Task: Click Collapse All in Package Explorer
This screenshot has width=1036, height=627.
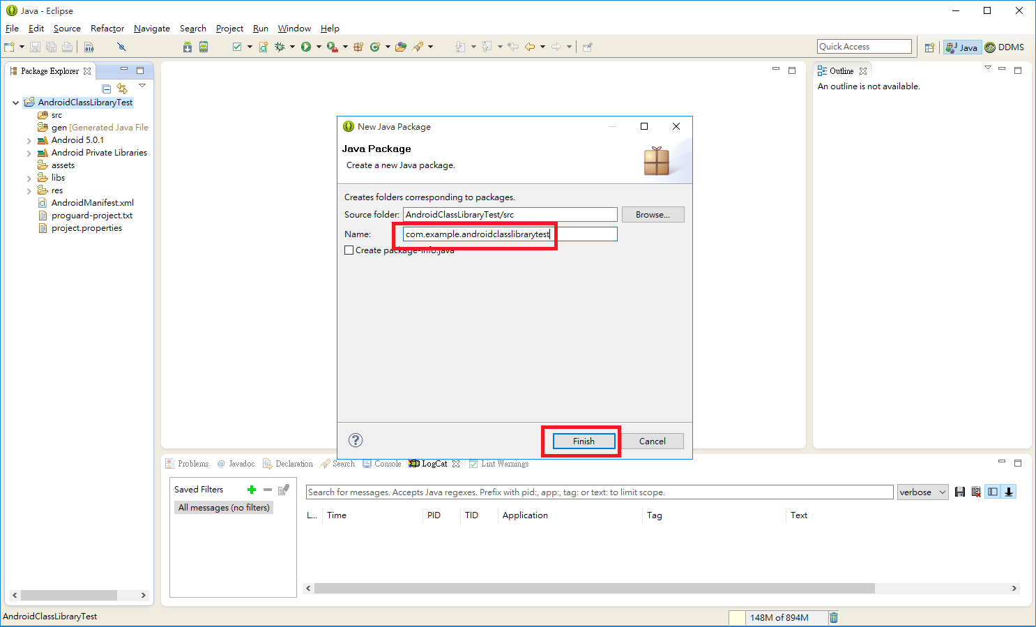Action: 107,89
